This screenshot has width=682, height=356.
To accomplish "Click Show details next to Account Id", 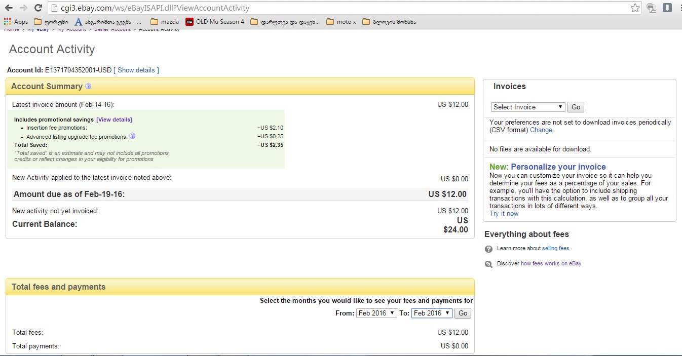I will tap(136, 70).
